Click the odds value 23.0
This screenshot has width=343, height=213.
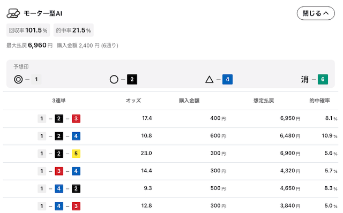pos(146,153)
